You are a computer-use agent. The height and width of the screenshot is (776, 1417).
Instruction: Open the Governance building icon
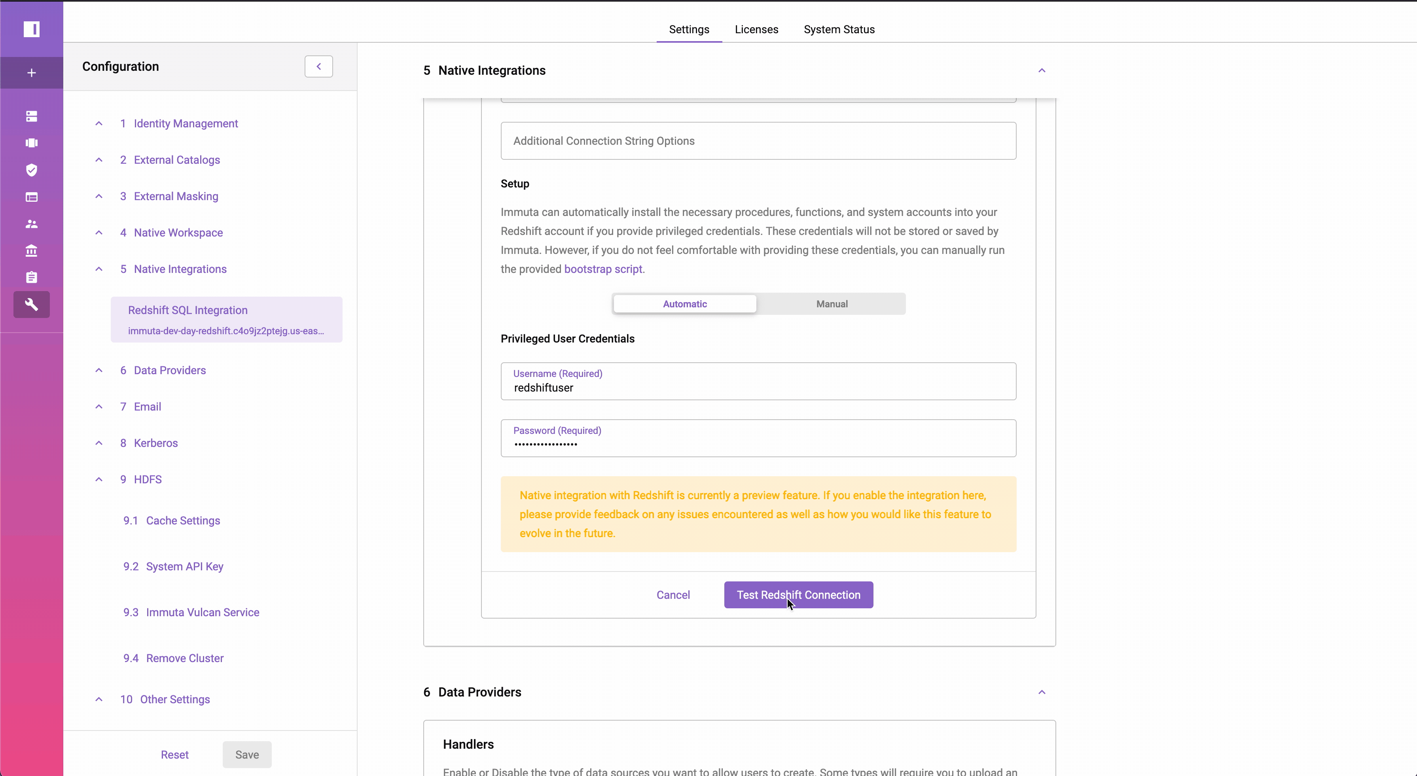31,251
